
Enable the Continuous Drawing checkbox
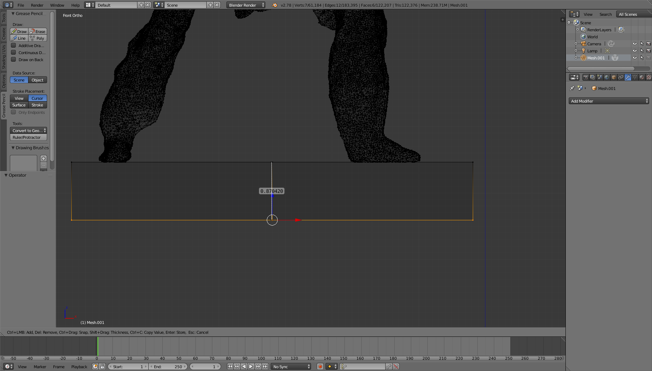tap(13, 52)
